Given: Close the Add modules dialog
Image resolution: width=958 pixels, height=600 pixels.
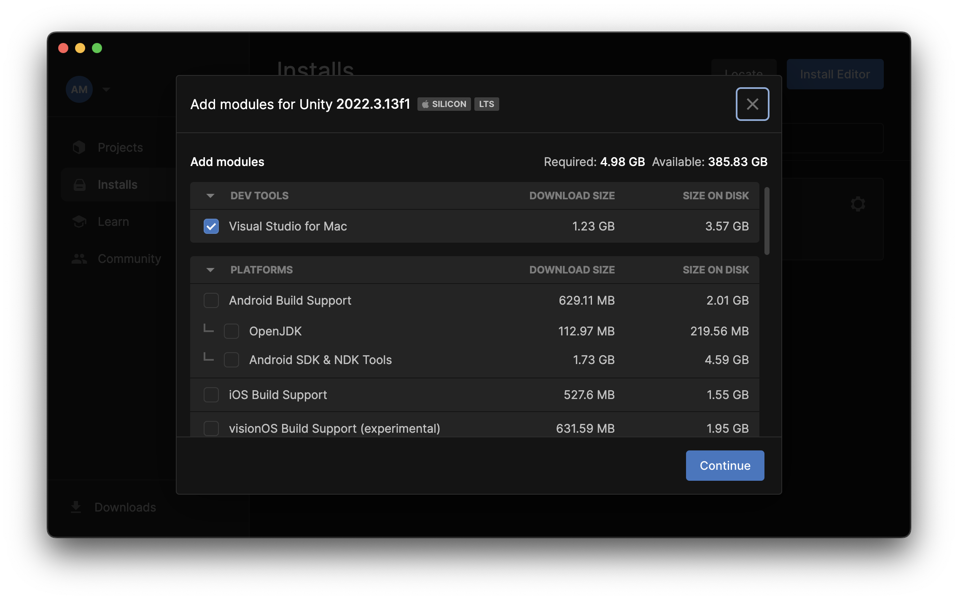Looking at the screenshot, I should click(752, 104).
